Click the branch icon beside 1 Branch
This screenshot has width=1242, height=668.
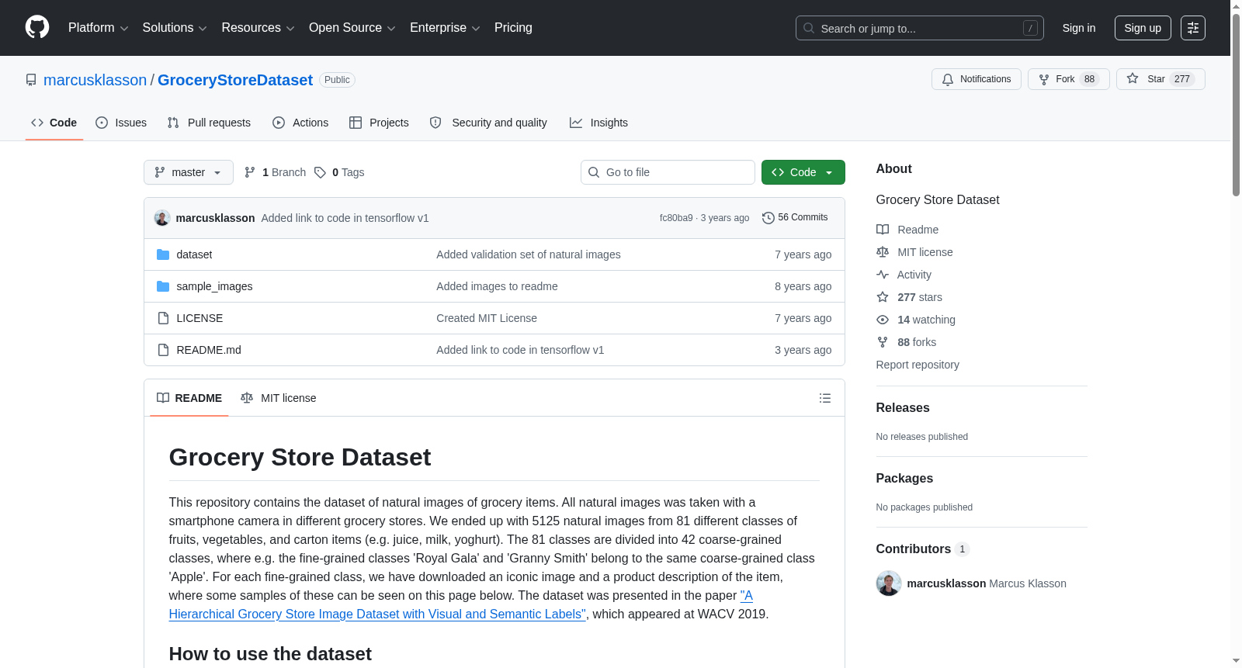click(x=250, y=172)
